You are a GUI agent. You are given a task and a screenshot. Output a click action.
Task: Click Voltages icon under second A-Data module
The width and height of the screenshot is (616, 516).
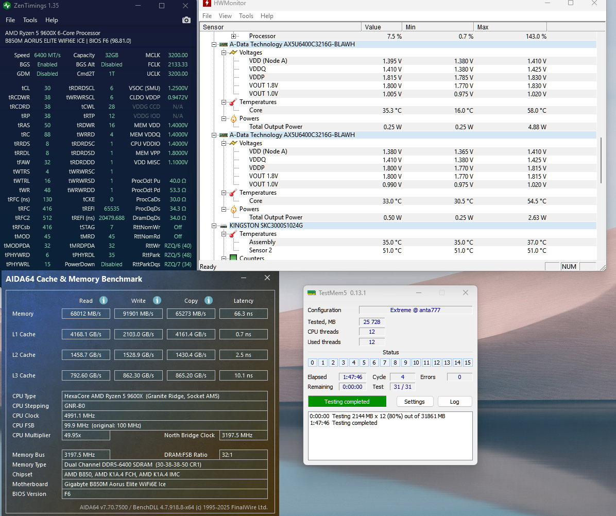pyautogui.click(x=233, y=143)
